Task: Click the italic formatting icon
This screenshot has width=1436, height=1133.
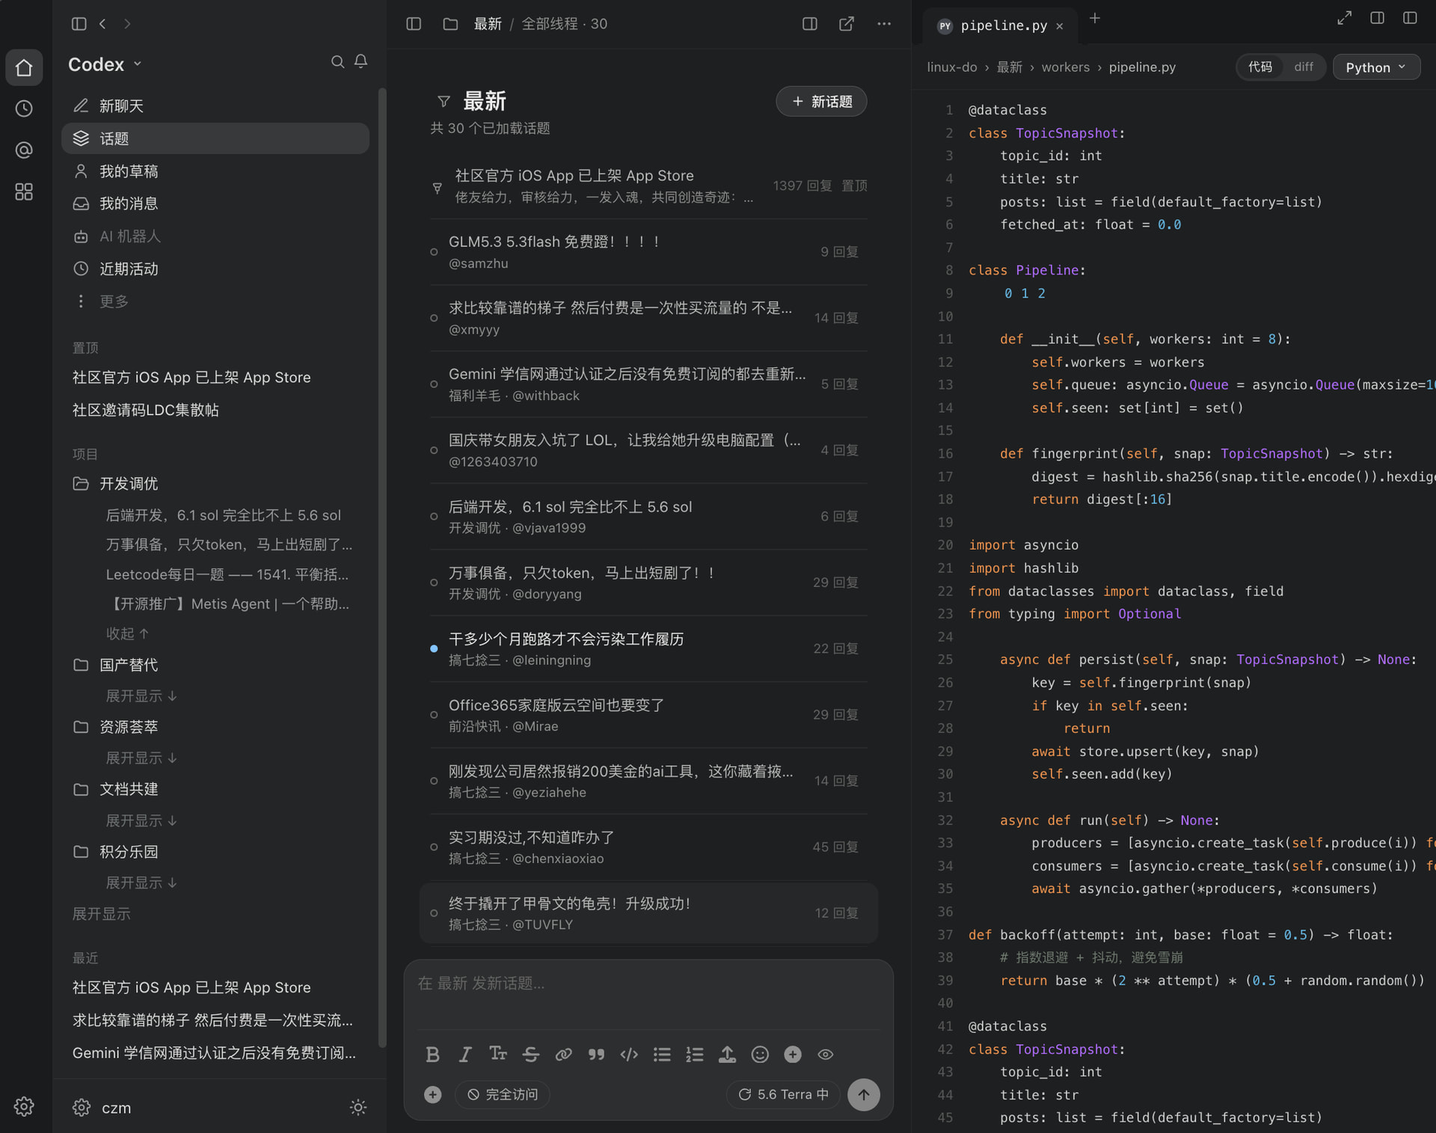Action: [x=465, y=1054]
